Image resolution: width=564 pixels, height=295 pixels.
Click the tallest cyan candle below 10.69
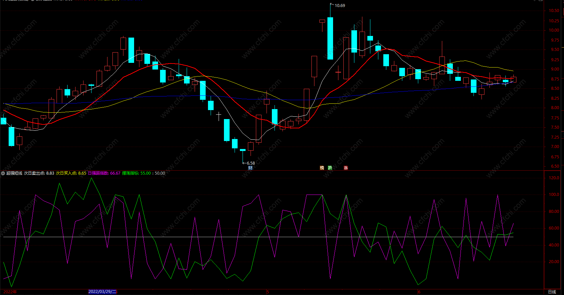330,38
